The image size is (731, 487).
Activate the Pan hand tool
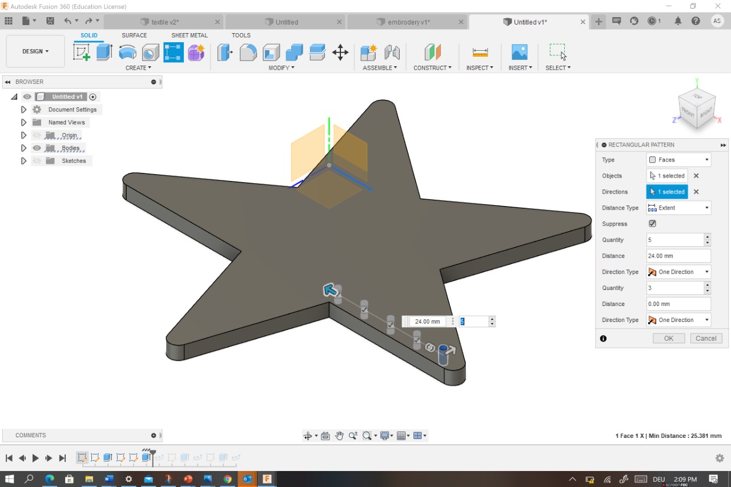(339, 436)
